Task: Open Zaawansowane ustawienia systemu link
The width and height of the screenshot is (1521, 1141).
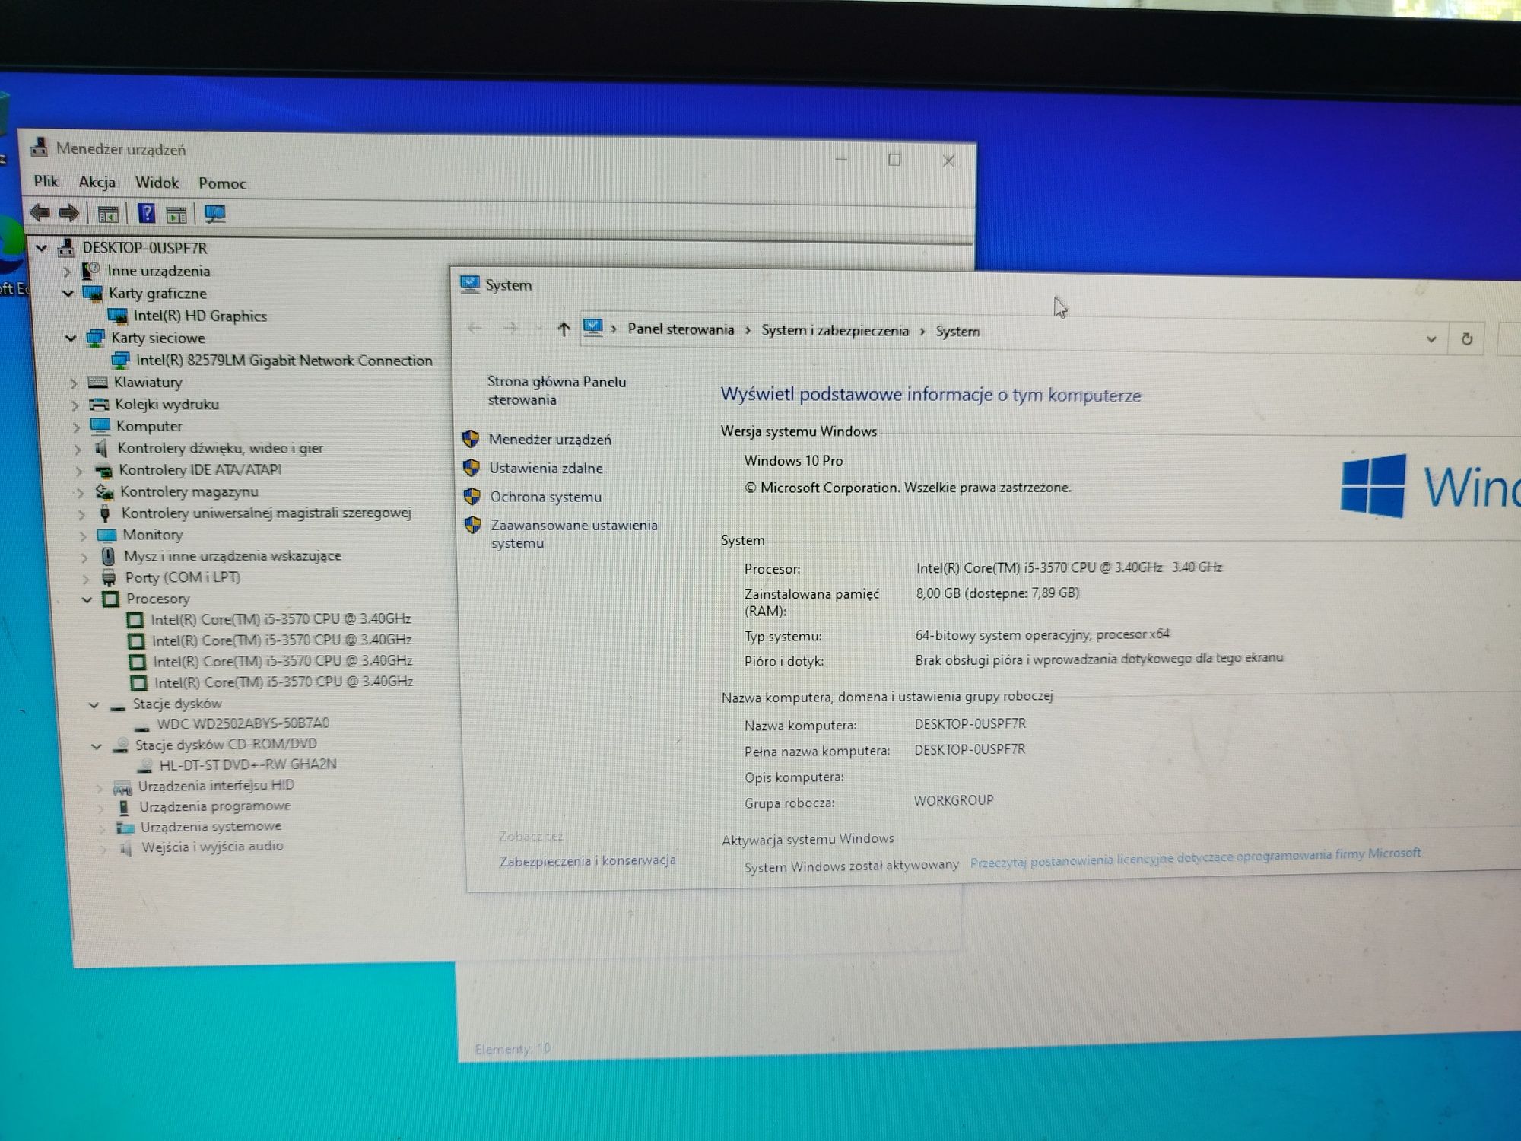Action: point(574,534)
